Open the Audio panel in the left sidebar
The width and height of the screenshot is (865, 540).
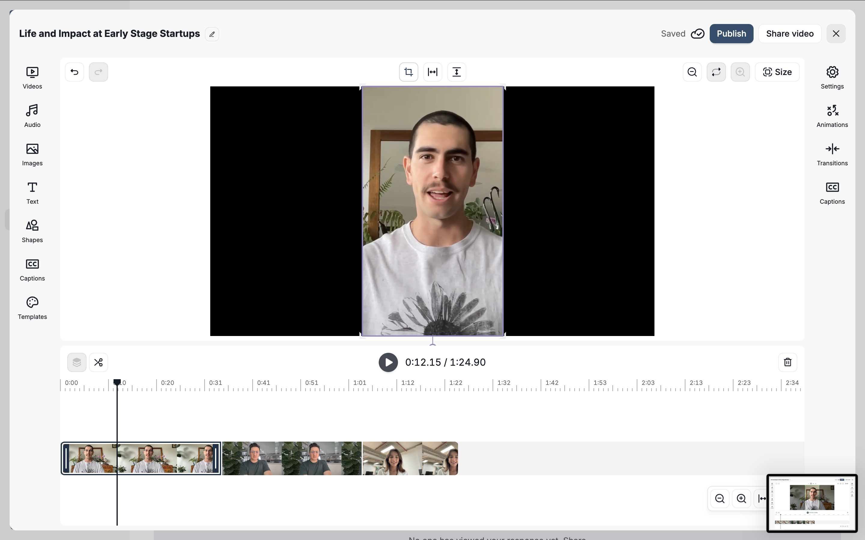(32, 116)
